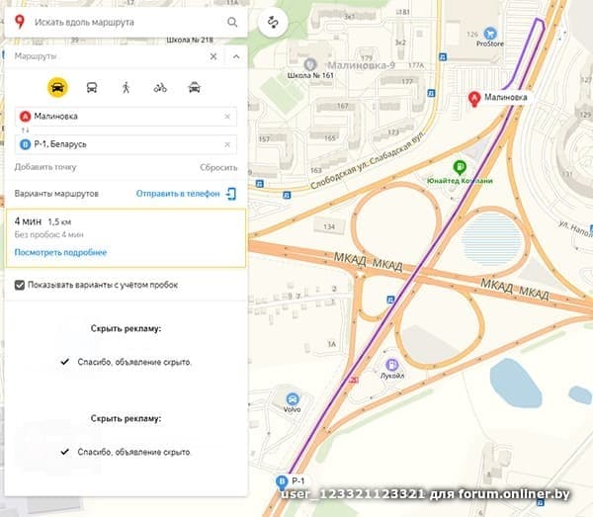Collapse the Маршруты panel with chevron

click(236, 56)
